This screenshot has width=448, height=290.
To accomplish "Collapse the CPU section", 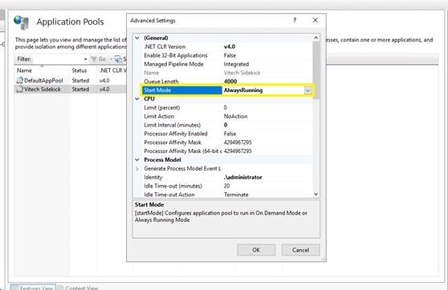I will point(137,99).
